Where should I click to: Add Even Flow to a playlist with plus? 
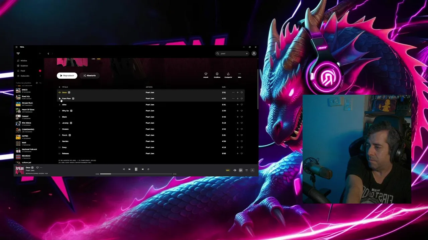point(237,98)
